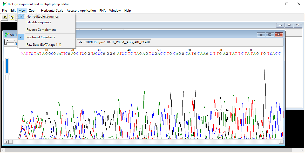305x153 pixels.
Task: Click the crosshair readout "772, 561: 67"
Action: 222,110
